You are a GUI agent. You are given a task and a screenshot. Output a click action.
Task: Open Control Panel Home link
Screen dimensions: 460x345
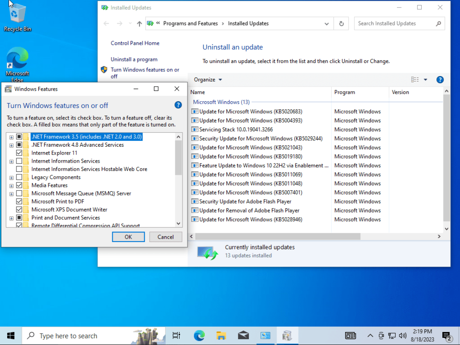(135, 43)
